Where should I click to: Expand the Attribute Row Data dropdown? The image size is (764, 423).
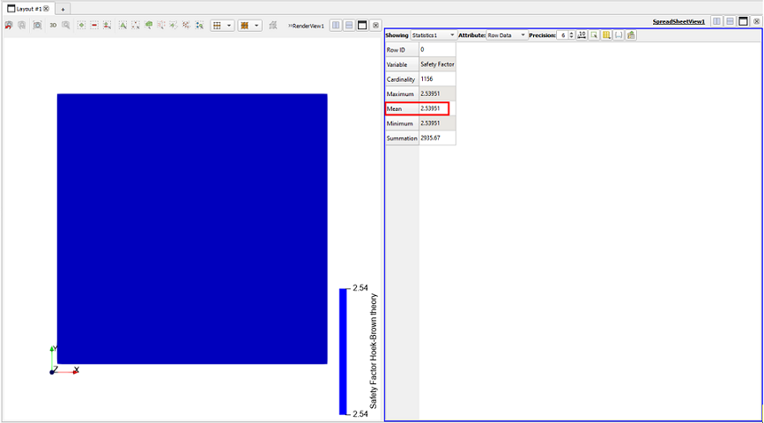tap(507, 35)
